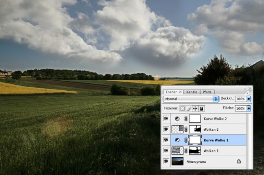Screen dimensions: 264x175
Task: Select the Wolken 2 layer name
Action: [x=211, y=129]
